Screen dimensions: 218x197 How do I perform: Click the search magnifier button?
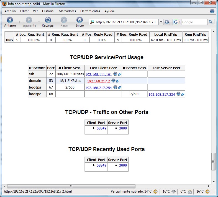pyautogui.click(x=211, y=22)
